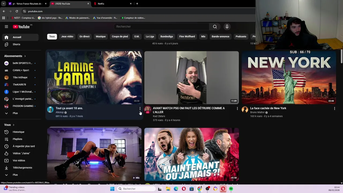Switch to the Yahoo France browser tab
This screenshot has height=193, width=343.
[27, 4]
